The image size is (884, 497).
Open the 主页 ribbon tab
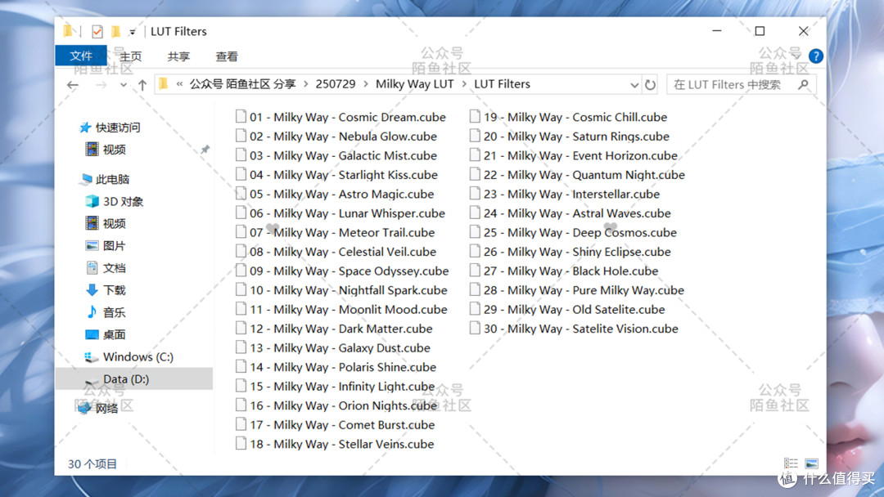[x=130, y=56]
